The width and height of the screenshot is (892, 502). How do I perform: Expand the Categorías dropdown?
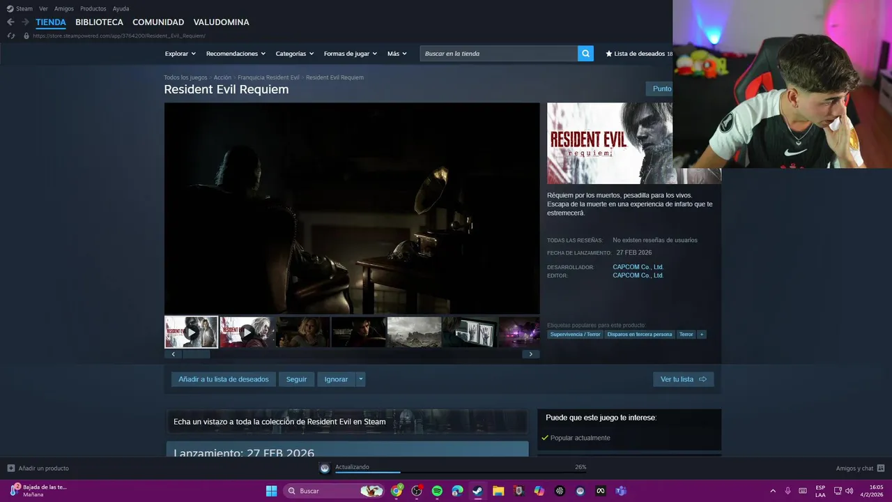coord(295,54)
